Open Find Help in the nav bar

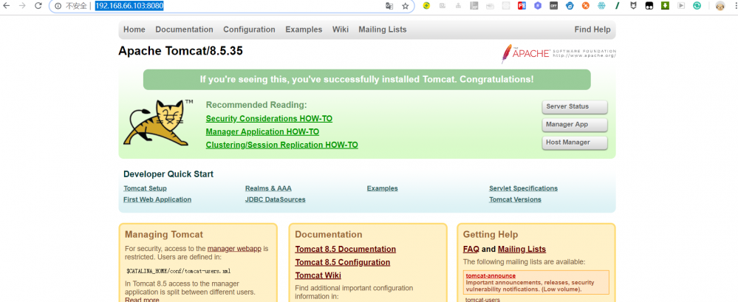click(592, 29)
